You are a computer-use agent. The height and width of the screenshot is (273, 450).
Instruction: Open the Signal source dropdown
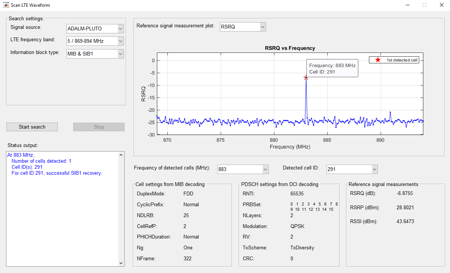tap(95, 28)
